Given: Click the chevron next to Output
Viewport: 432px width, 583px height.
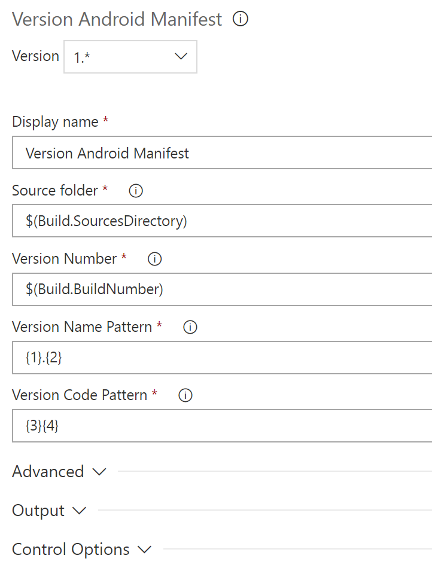Looking at the screenshot, I should coord(79,511).
